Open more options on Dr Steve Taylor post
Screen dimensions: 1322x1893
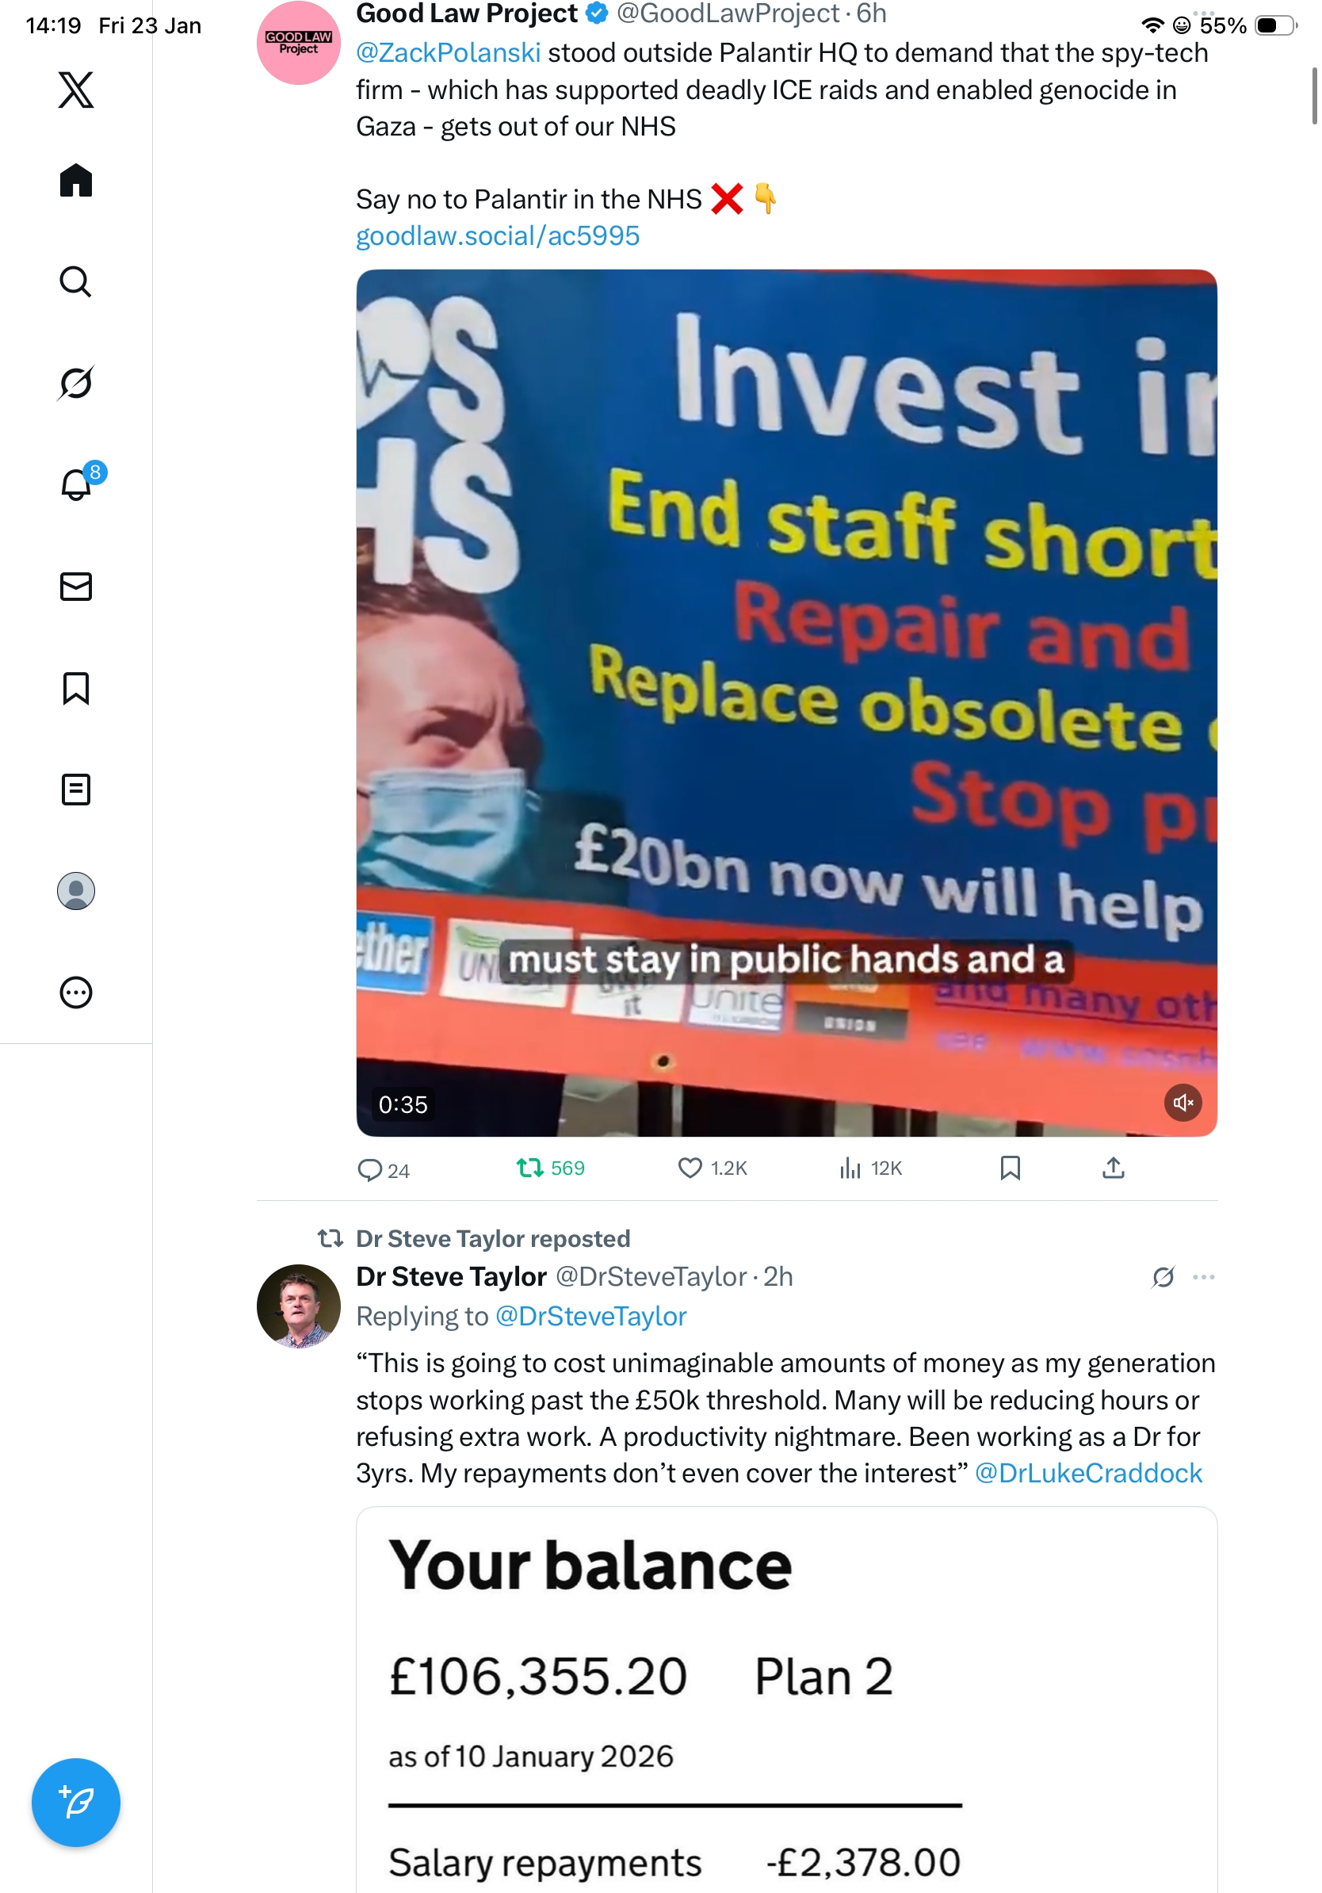(1203, 1277)
